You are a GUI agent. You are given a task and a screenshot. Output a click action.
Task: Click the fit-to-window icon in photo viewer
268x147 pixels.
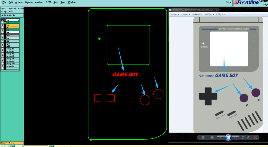[x=212, y=137]
